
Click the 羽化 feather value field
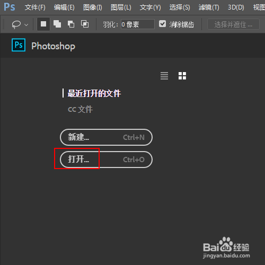[x=138, y=24]
